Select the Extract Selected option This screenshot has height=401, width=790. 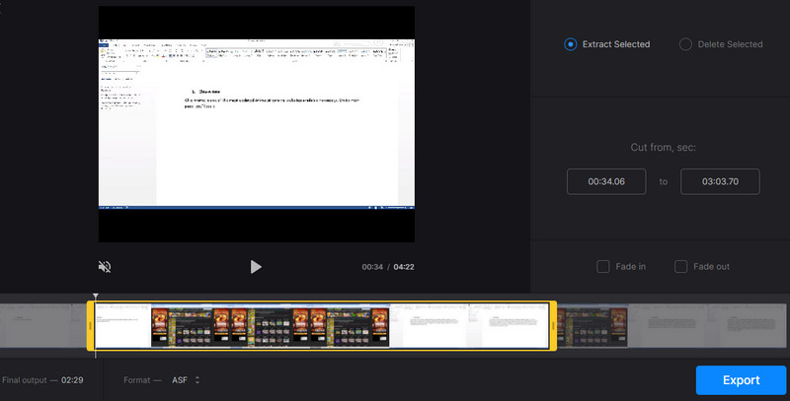click(570, 44)
